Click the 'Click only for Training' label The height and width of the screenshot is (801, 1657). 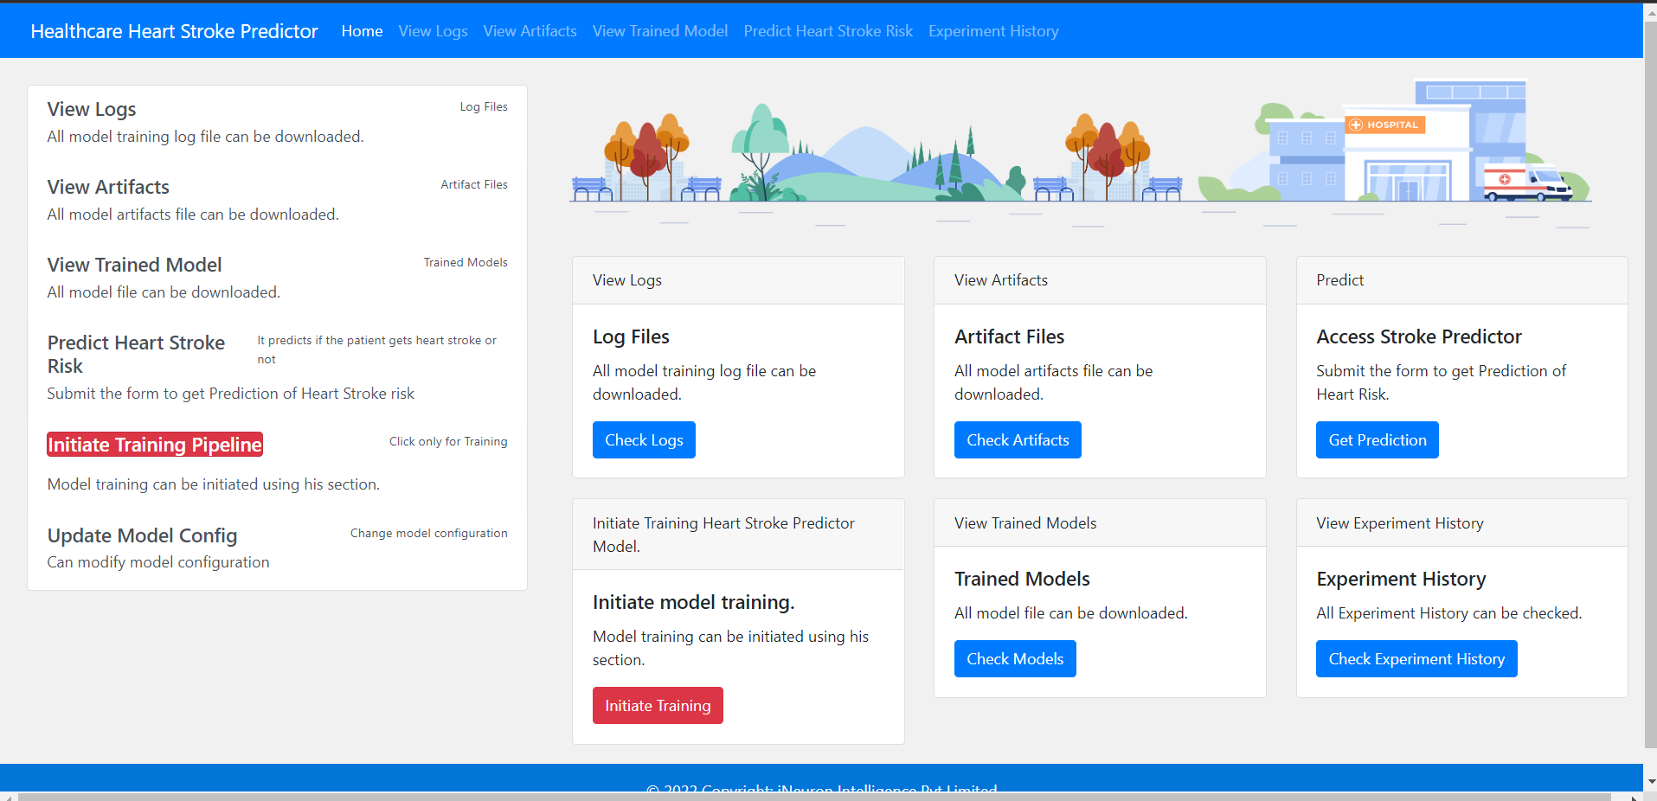pyautogui.click(x=448, y=441)
